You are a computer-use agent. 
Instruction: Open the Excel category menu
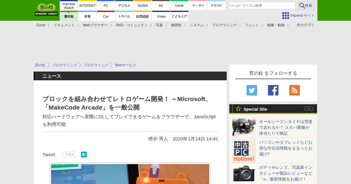point(41,25)
